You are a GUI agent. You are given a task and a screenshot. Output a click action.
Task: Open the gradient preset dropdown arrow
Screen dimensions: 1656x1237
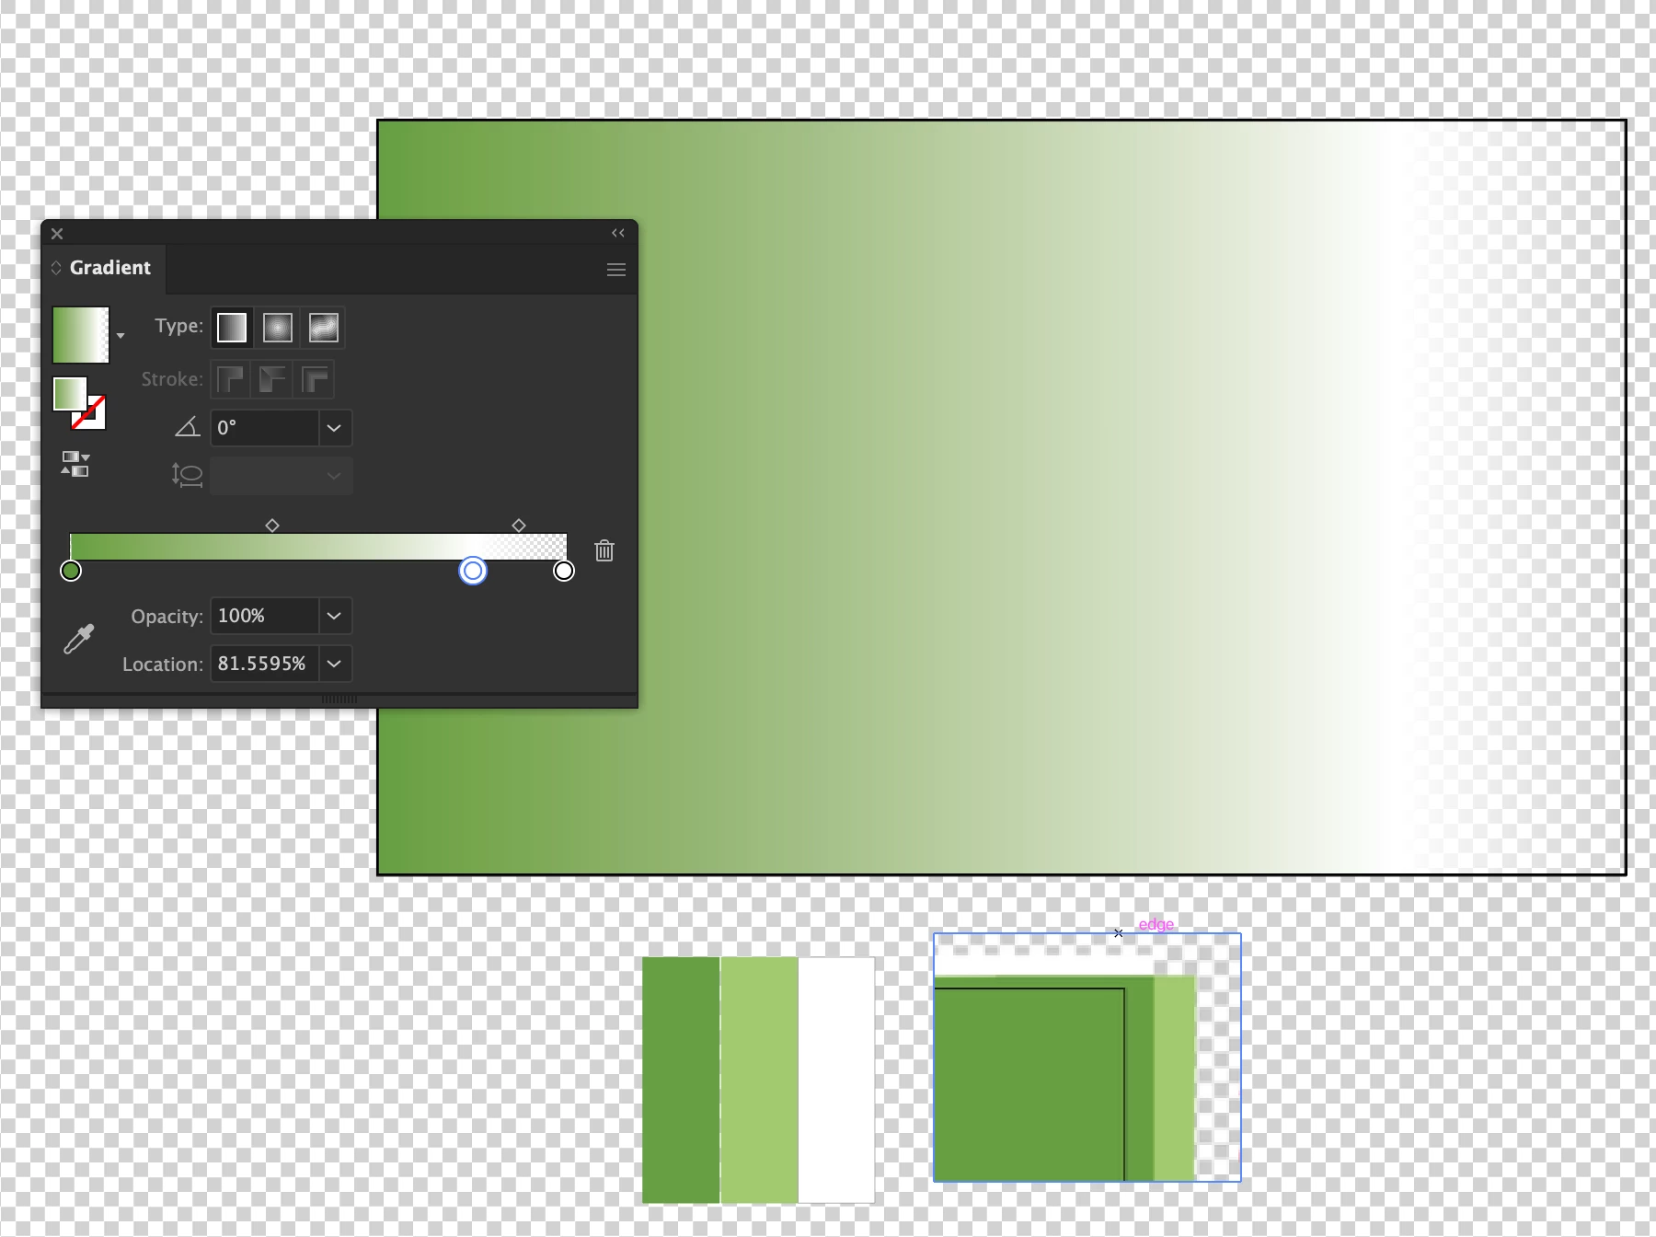(121, 336)
